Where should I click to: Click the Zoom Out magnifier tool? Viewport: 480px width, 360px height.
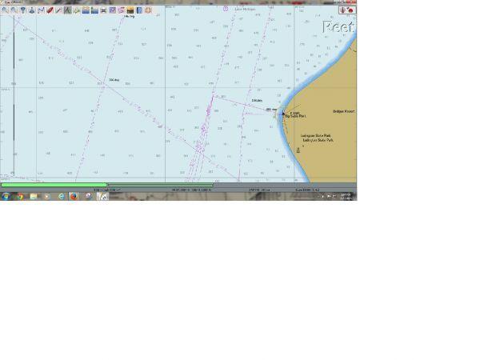pyautogui.click(x=14, y=10)
